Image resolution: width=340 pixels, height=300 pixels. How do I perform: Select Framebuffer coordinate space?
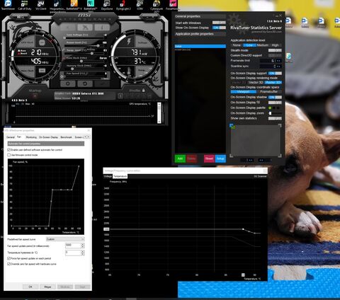tap(269, 92)
